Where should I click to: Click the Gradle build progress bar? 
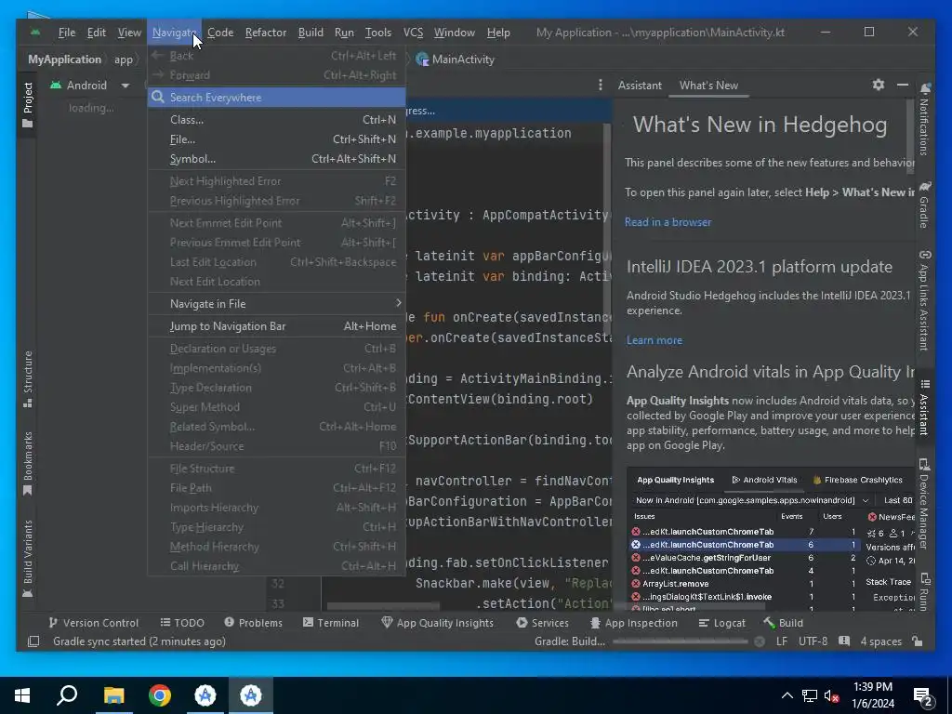tap(680, 641)
